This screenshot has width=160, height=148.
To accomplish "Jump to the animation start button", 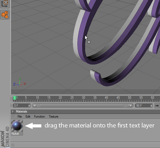I will click(157, 106).
